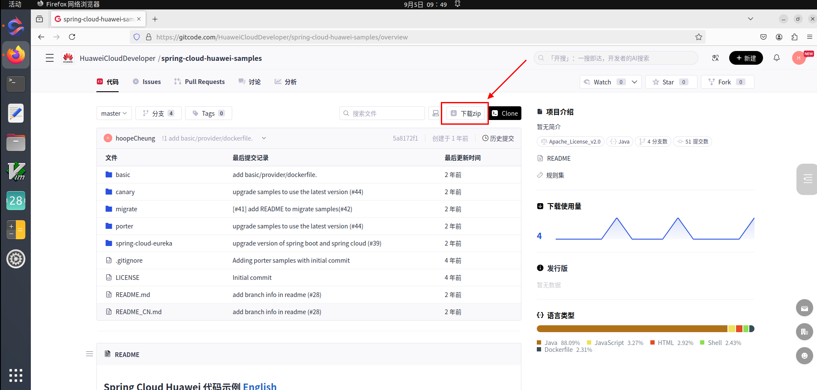The width and height of the screenshot is (817, 390).
Task: Open Firefox extensions icon
Action: pyautogui.click(x=794, y=37)
